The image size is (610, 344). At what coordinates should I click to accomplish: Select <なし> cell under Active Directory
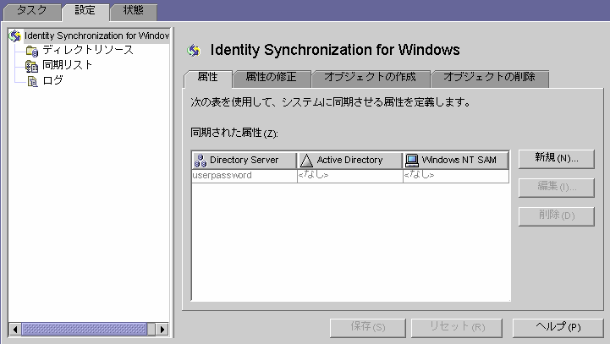click(350, 176)
